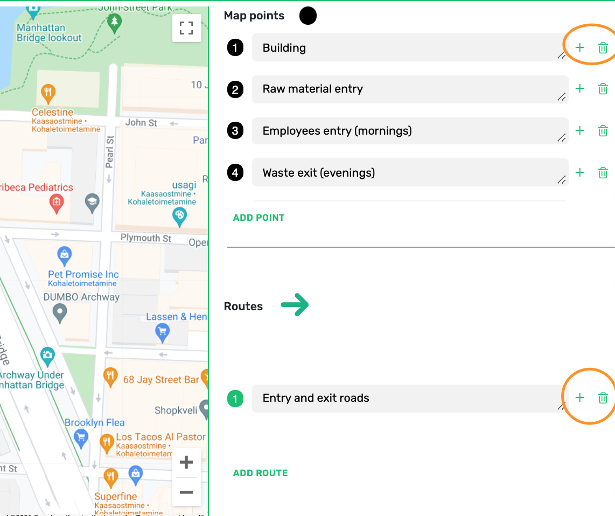Click the Pet Promise Inc shop pin

[64, 256]
